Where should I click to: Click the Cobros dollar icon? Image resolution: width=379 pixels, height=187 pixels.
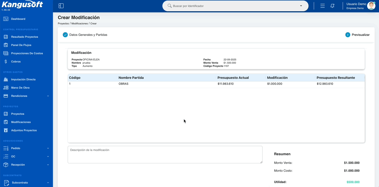coord(6,62)
